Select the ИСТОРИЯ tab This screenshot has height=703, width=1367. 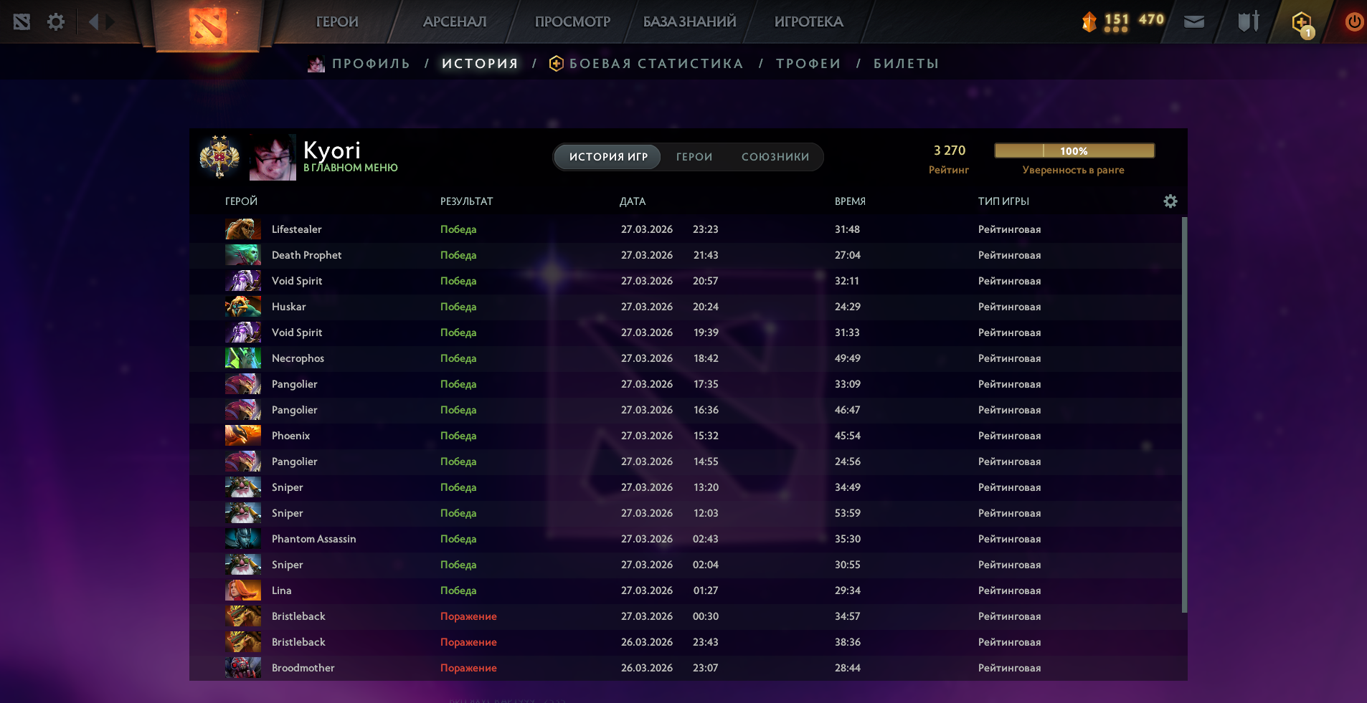pyautogui.click(x=480, y=64)
